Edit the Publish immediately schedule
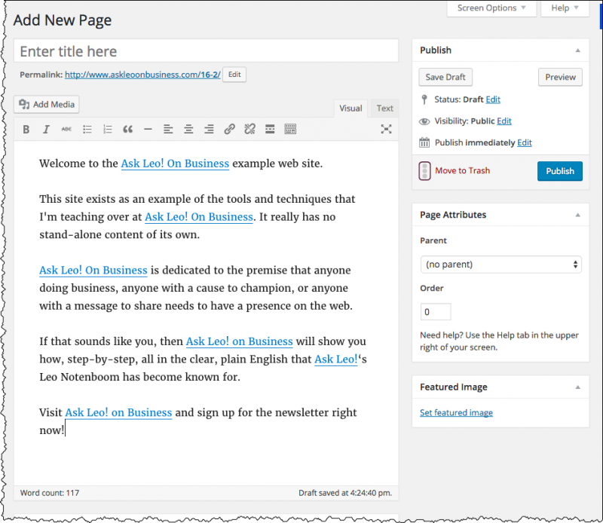Screen dimensions: 603x523 pos(525,142)
